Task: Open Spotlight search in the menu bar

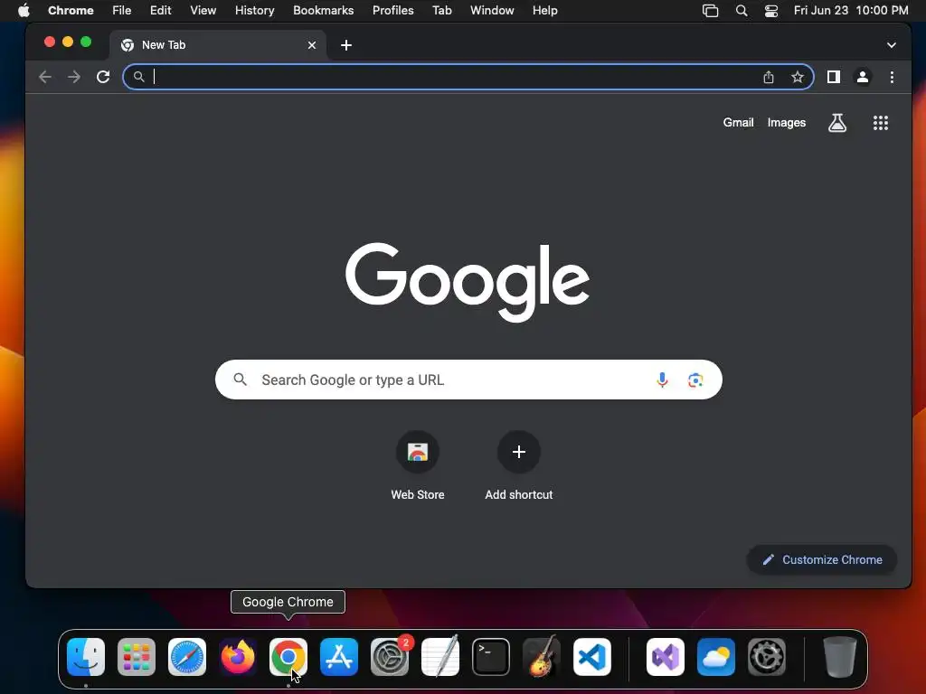Action: click(x=742, y=11)
